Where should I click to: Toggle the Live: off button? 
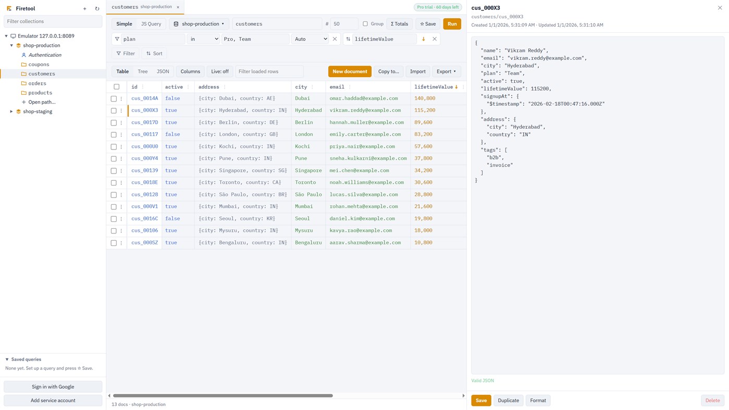pos(220,71)
